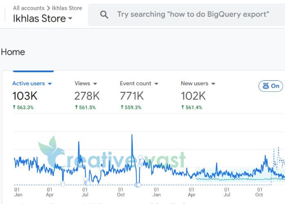This screenshot has width=285, height=204.
Task: Select the Event count metric tab
Action: pos(136,83)
